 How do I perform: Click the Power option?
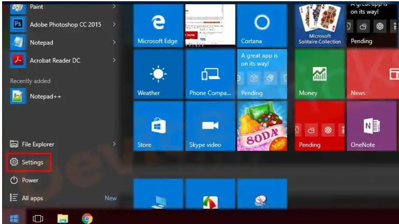[24, 180]
